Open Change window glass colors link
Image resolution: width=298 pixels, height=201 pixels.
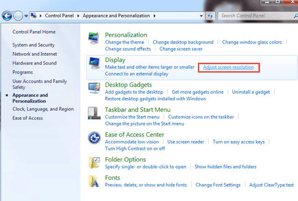coord(252,42)
